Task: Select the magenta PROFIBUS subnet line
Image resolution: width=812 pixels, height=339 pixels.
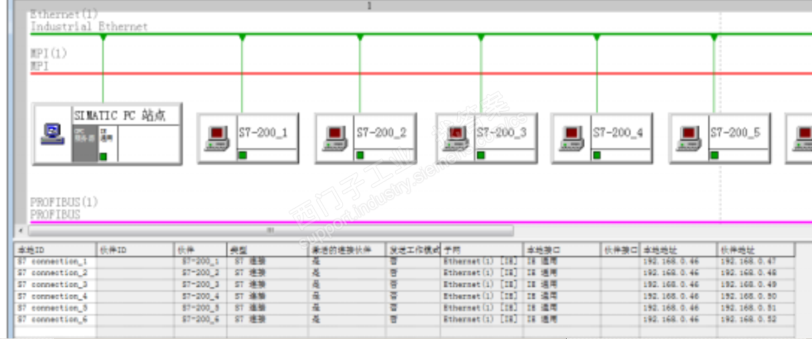Action: pos(421,222)
